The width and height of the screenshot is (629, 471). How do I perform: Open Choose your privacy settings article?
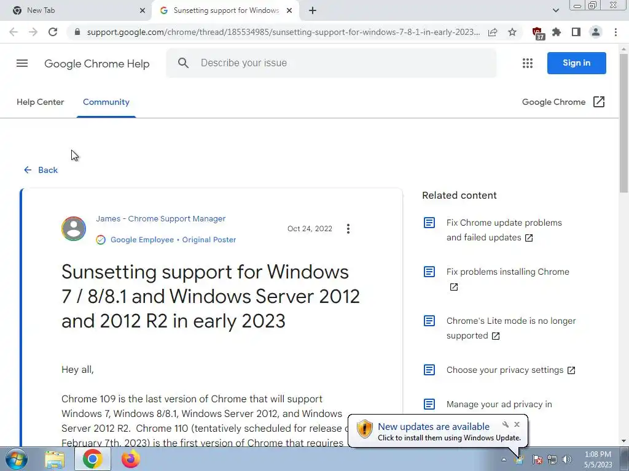(510, 370)
